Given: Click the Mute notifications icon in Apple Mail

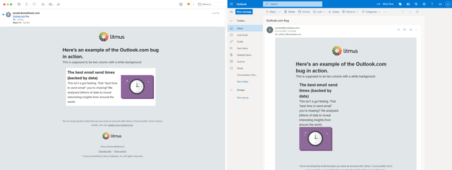Looking at the screenshot, I should 181,4.
